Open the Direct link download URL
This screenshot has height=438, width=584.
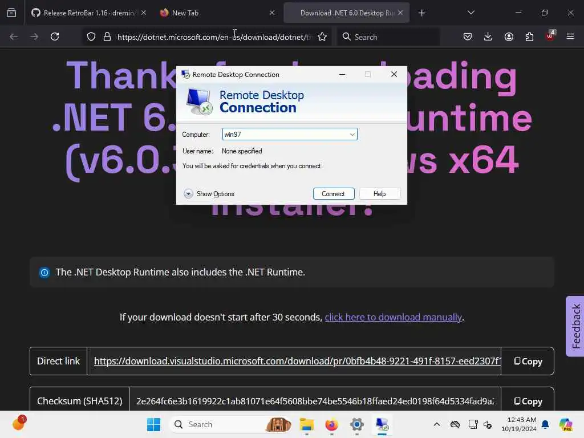pos(297,361)
